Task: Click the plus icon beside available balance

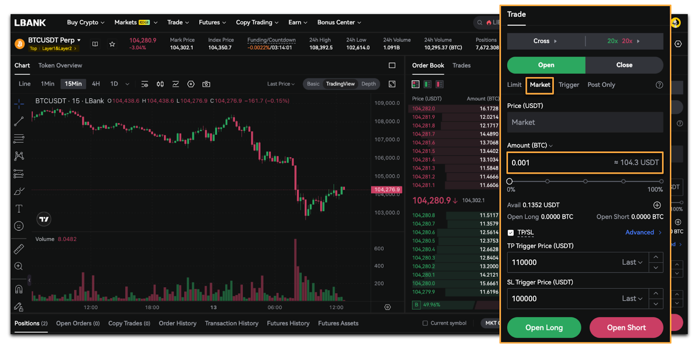Action: click(657, 205)
